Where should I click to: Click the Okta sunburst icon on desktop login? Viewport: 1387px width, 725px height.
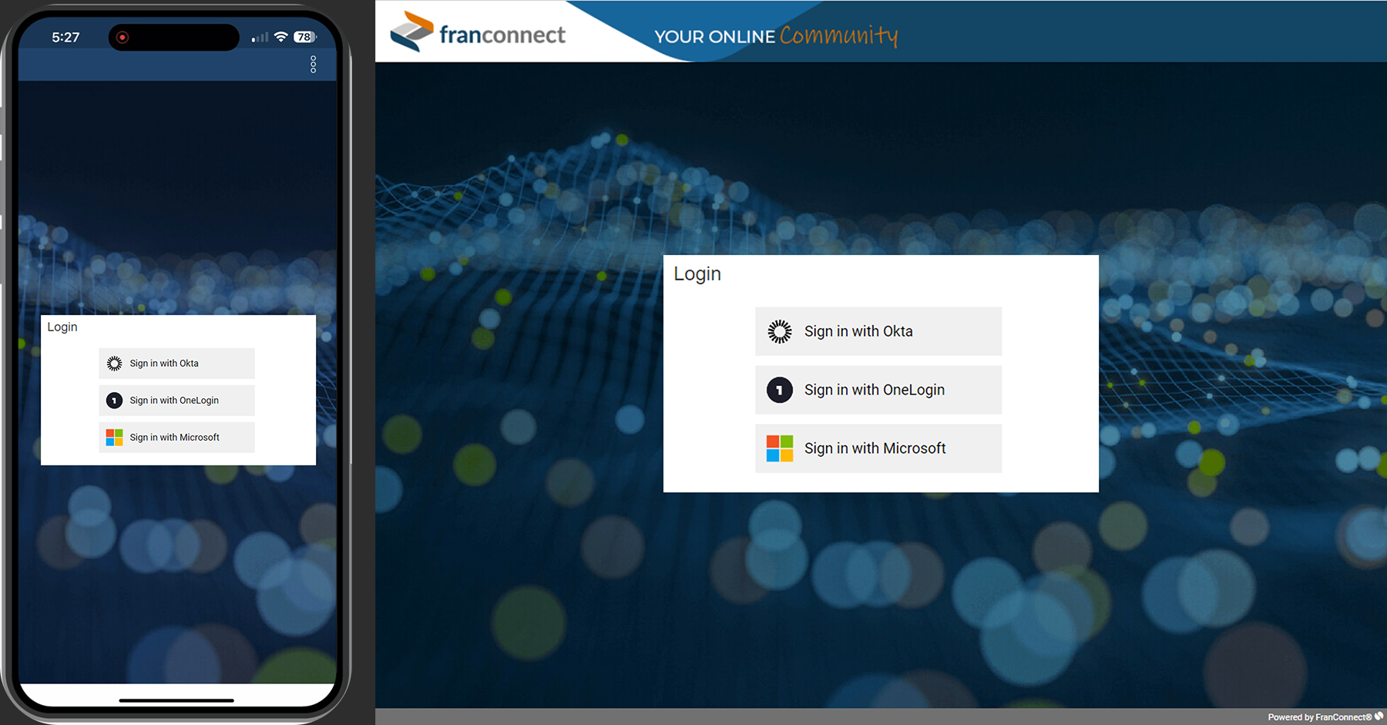pyautogui.click(x=780, y=331)
